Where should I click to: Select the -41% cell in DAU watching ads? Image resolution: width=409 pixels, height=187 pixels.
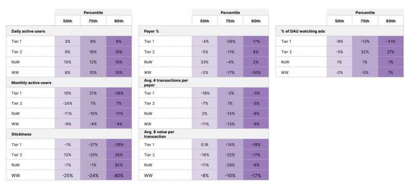[391, 41]
